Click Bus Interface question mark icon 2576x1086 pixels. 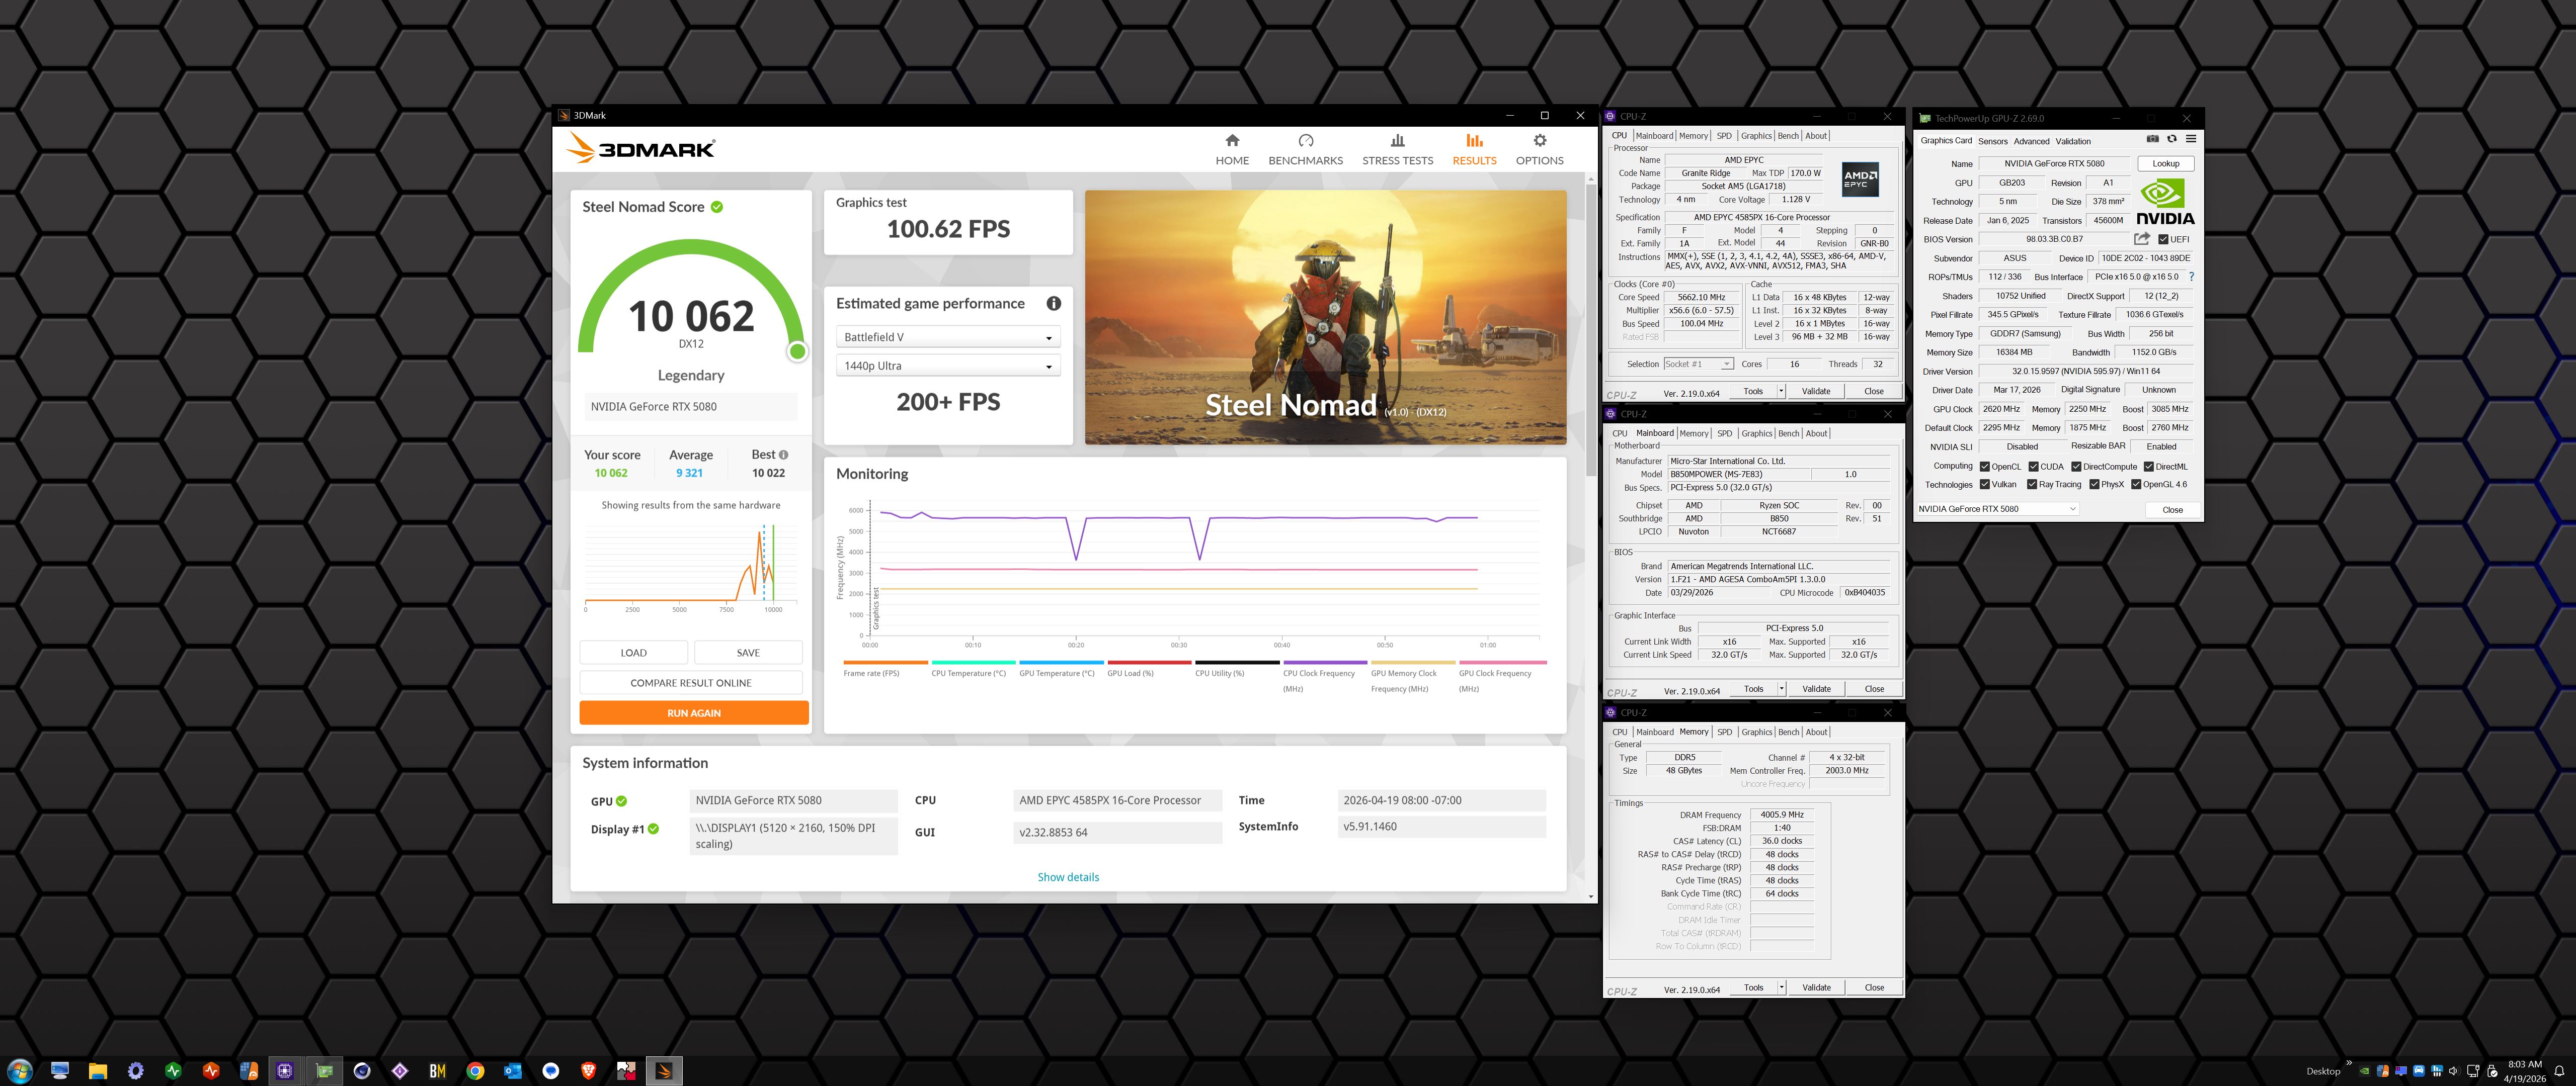pos(2191,277)
